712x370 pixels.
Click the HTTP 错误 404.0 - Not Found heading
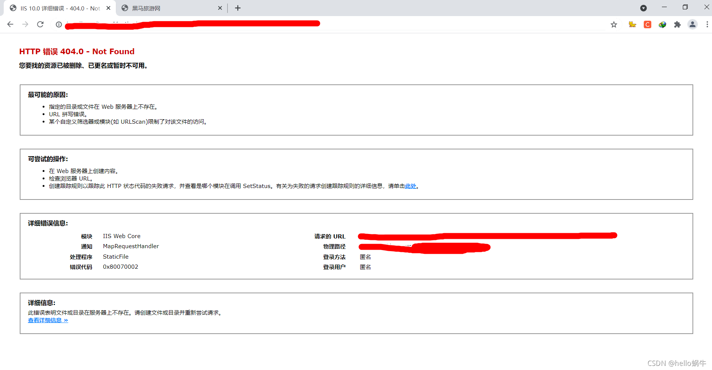pos(77,52)
